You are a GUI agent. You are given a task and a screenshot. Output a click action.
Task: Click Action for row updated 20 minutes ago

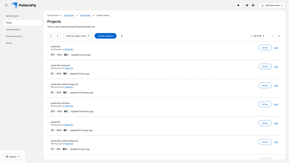click(265, 85)
